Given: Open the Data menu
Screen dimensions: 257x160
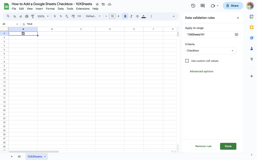Looking at the screenshot, I should tap(60, 8).
